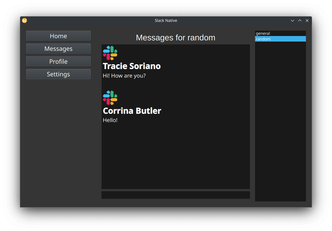The width and height of the screenshot is (332, 231).
Task: Maximize the Slack Native window
Action: [300, 21]
